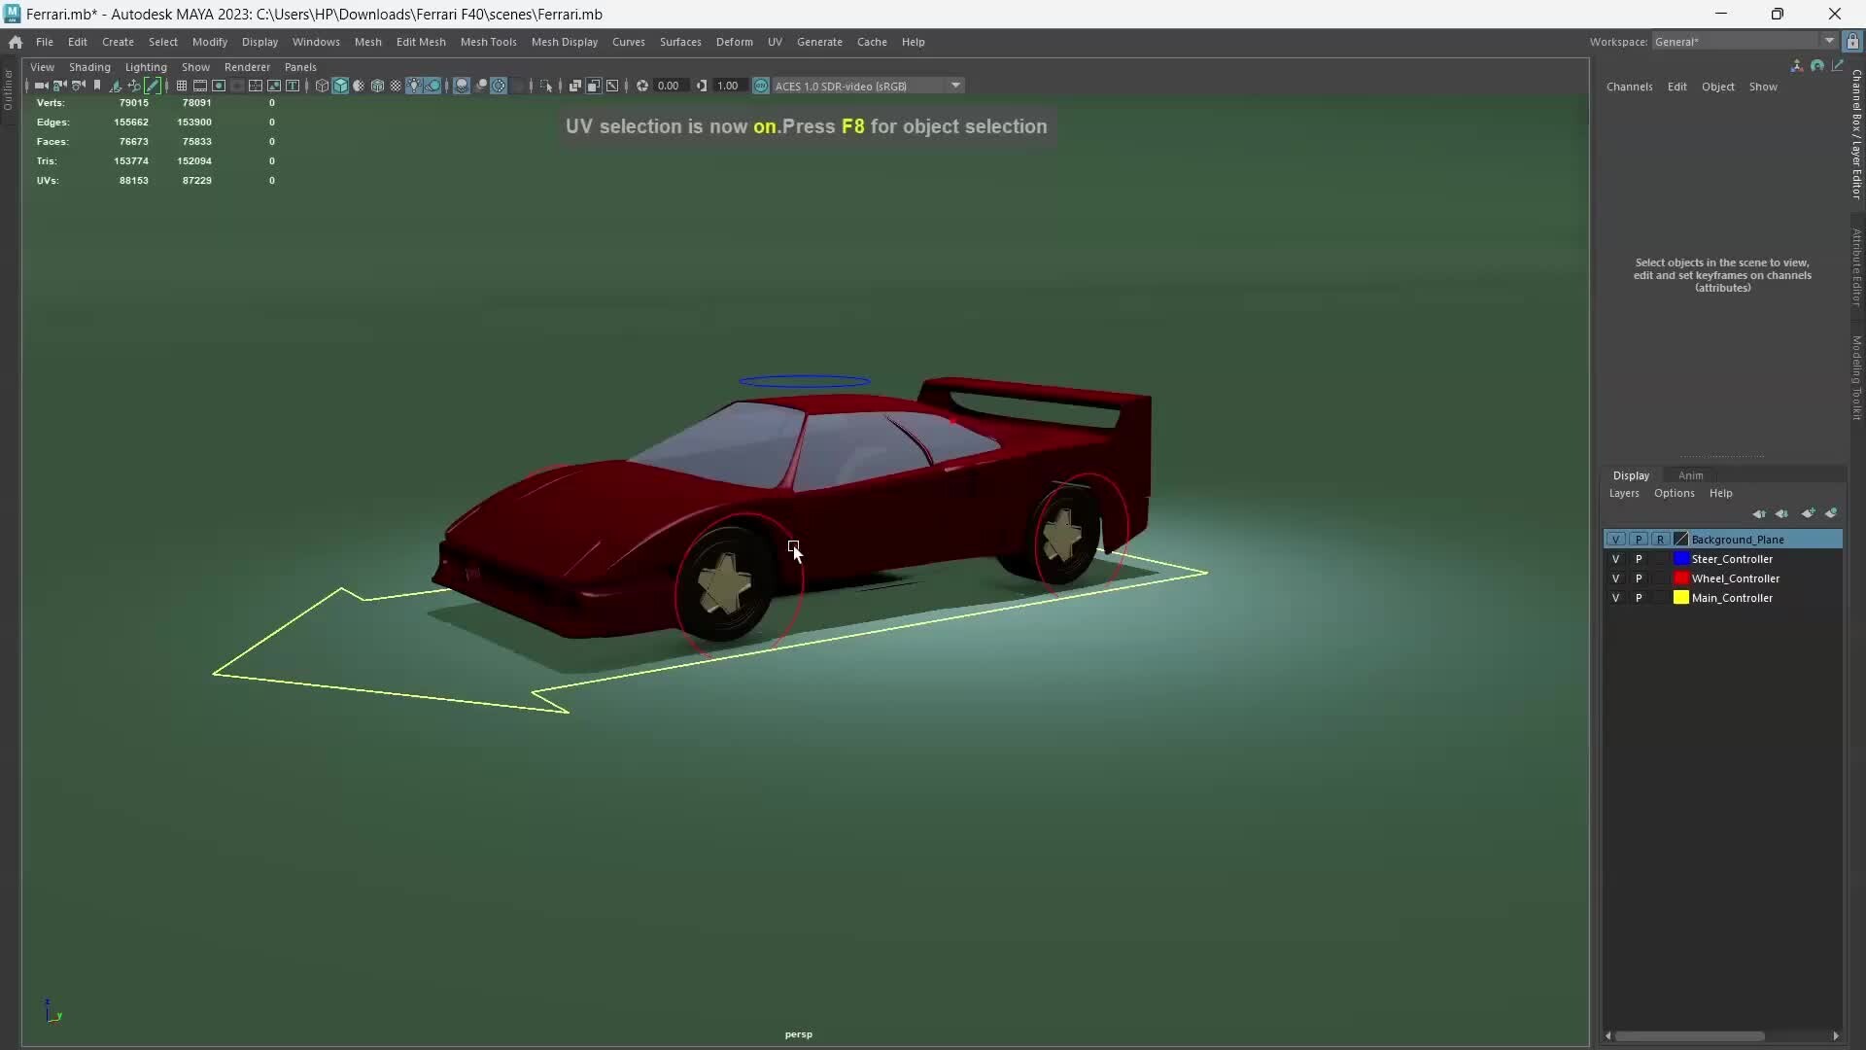
Task: Toggle visibility V of Background_Plane layer
Action: [x=1615, y=540]
